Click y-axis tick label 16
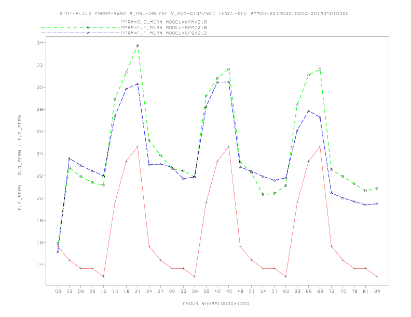411x317 pixels. 39,243
